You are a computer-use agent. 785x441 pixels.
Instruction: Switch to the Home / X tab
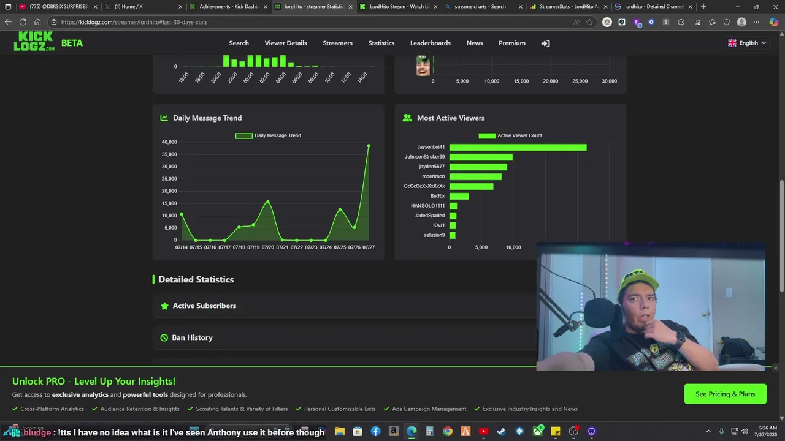(143, 7)
